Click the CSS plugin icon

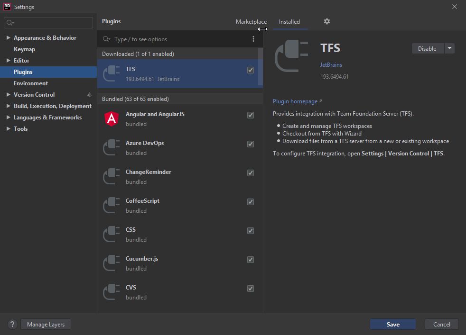[111, 234]
